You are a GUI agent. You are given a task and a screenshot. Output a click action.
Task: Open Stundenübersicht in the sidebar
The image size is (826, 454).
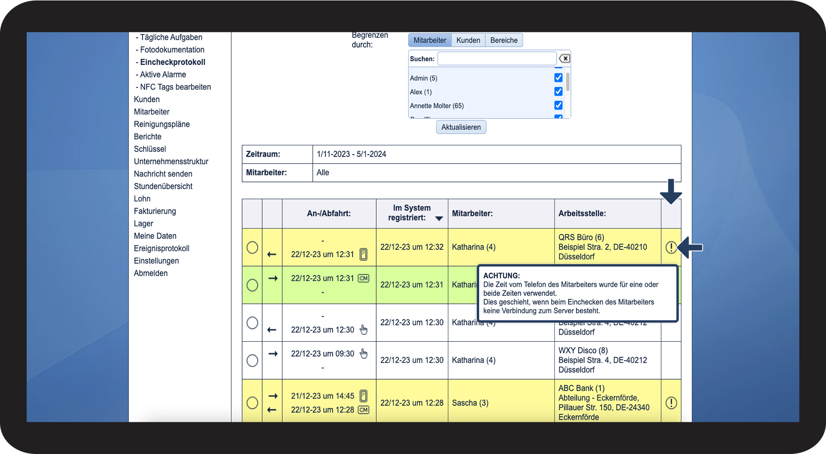163,186
